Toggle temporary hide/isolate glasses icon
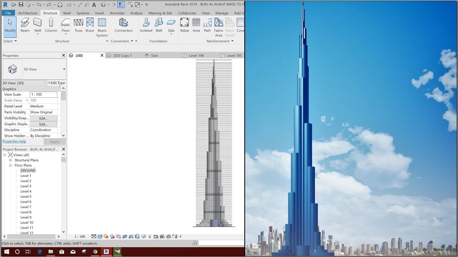The width and height of the screenshot is (458, 257). (143, 236)
